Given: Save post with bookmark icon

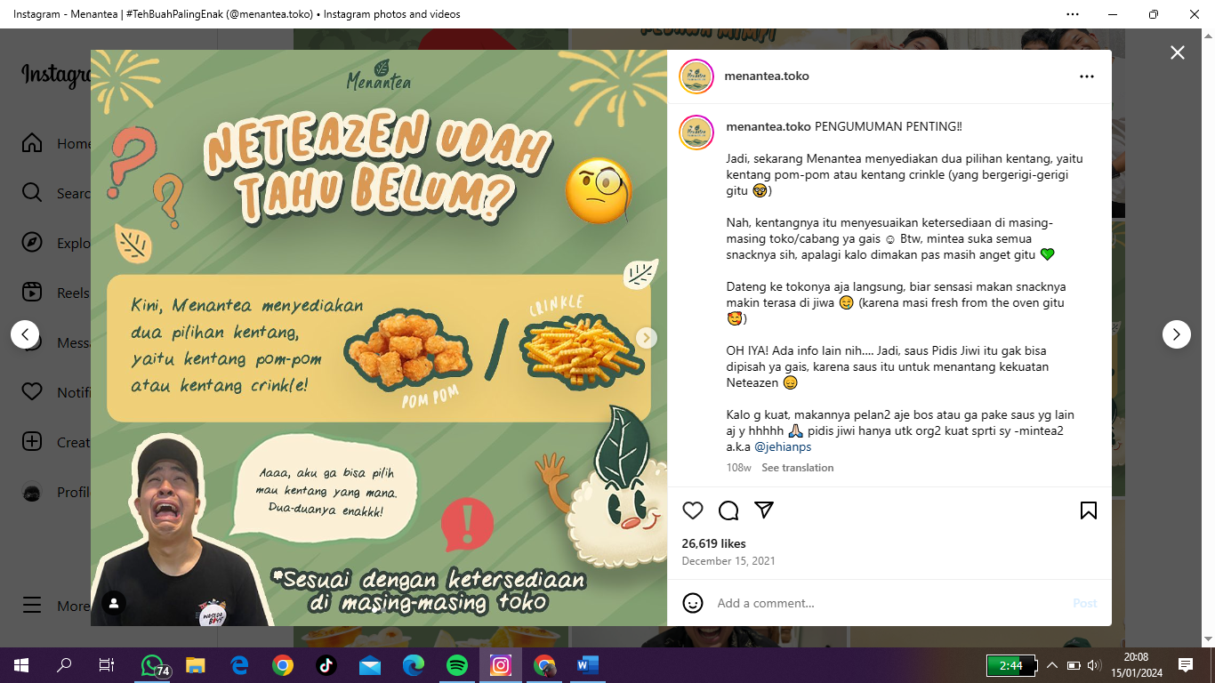Looking at the screenshot, I should [1089, 510].
